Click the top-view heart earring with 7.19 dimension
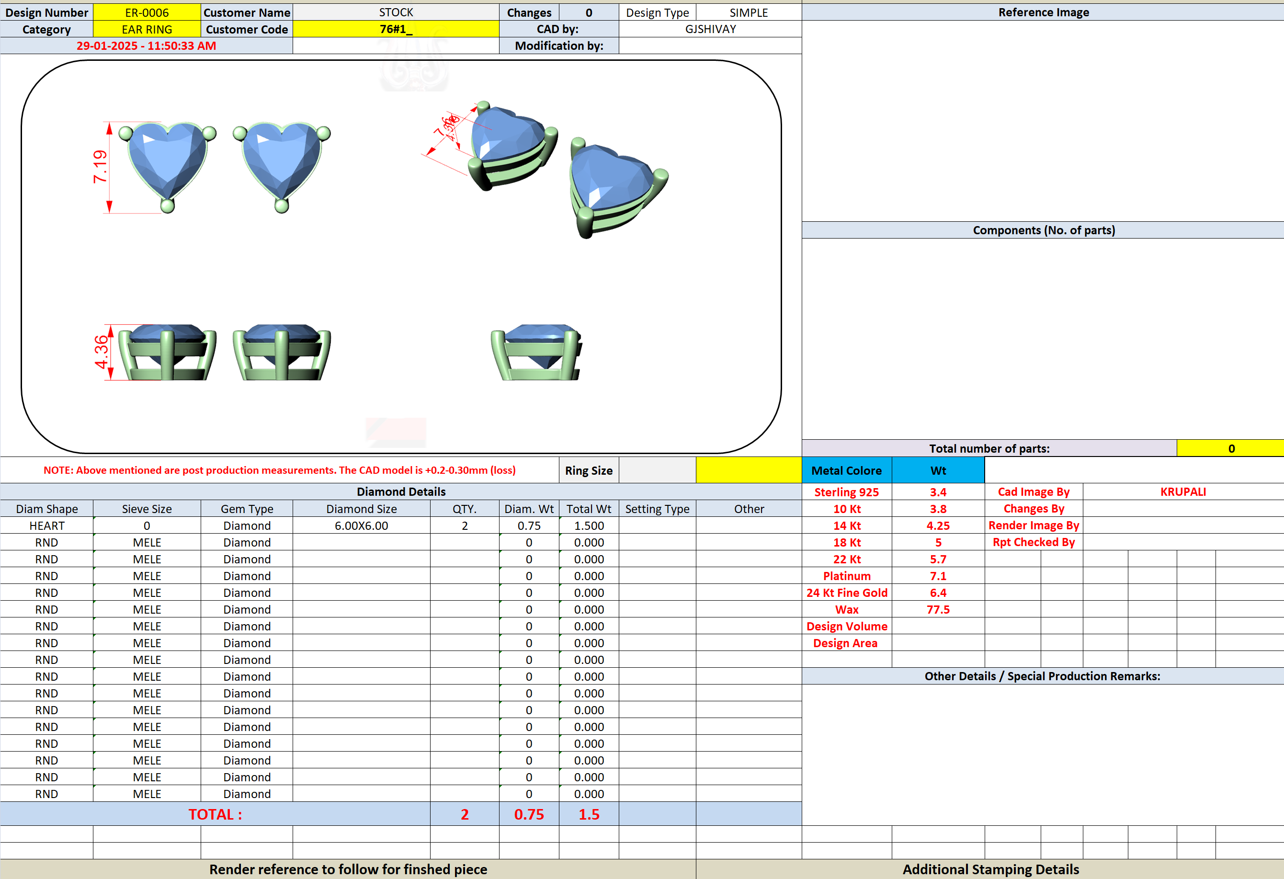 168,167
